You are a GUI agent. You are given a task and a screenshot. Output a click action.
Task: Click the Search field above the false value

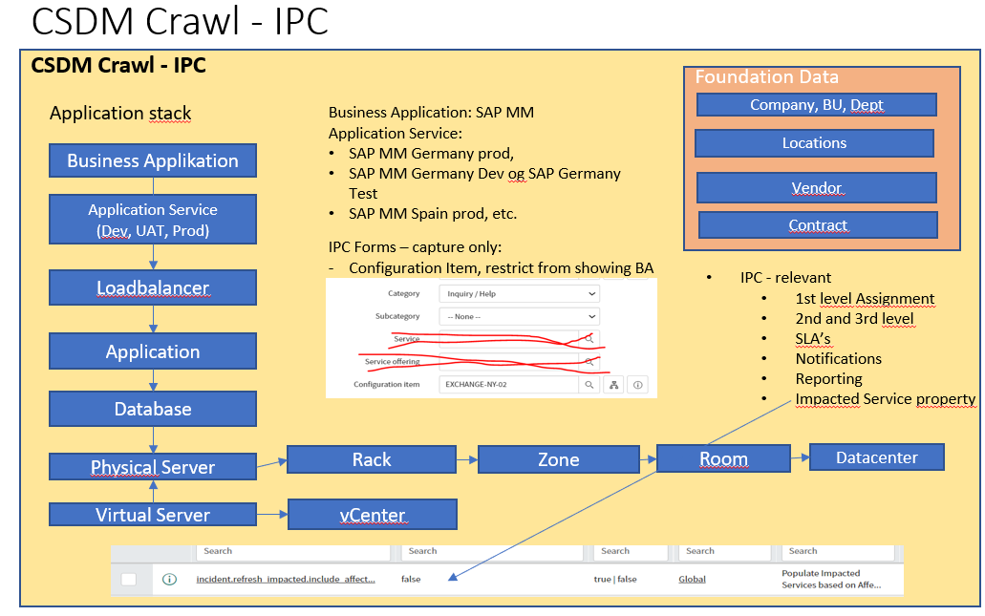tap(493, 551)
